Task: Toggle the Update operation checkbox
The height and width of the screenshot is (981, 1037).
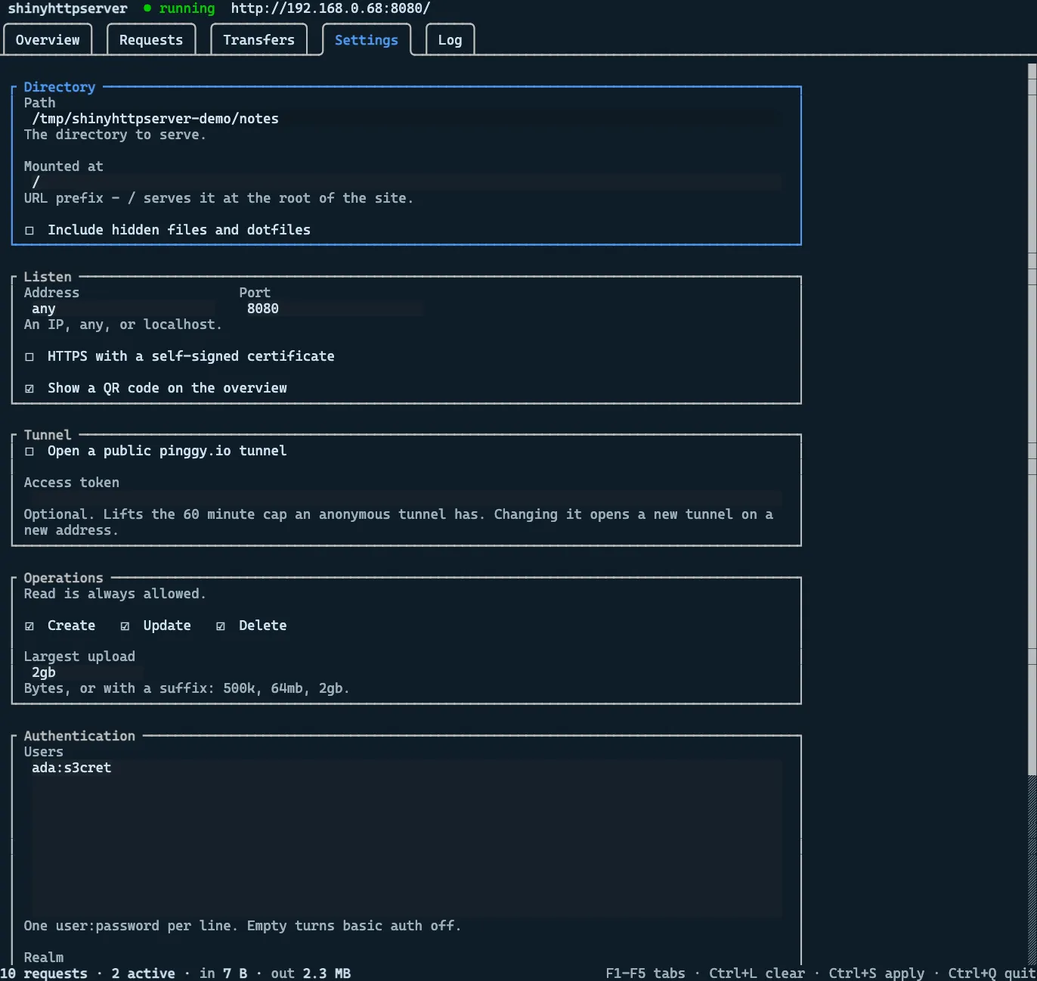Action: (156, 626)
